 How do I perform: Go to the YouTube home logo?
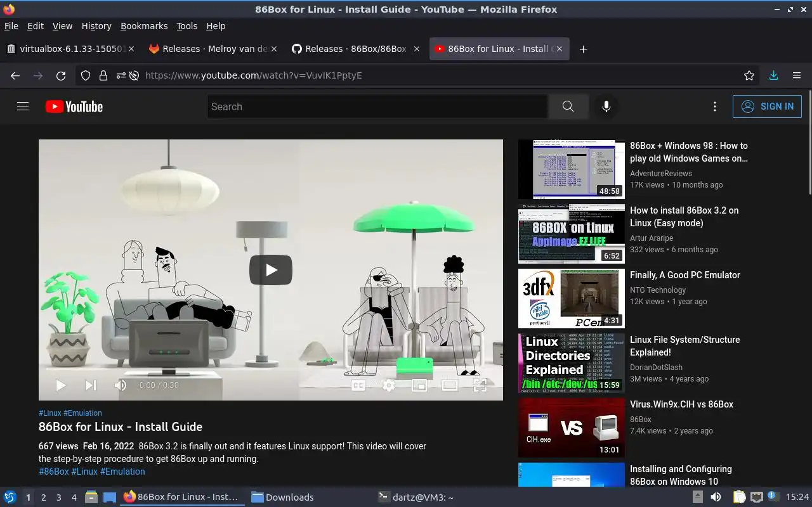(x=74, y=106)
